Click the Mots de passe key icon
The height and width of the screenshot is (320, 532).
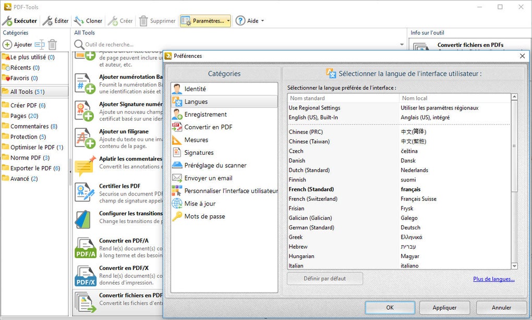[x=177, y=216]
